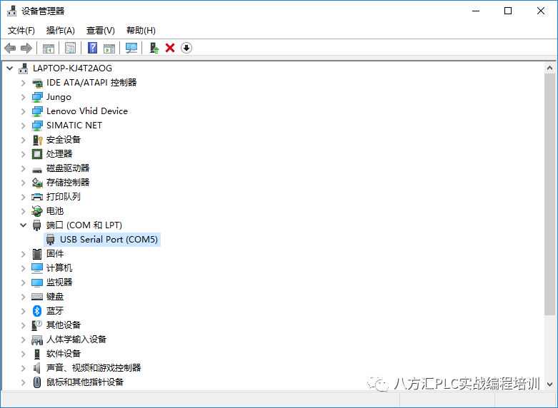Open the 文件(F) menu
The width and height of the screenshot is (558, 408).
tap(21, 30)
